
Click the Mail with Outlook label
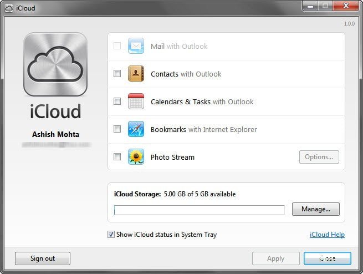[179, 47]
